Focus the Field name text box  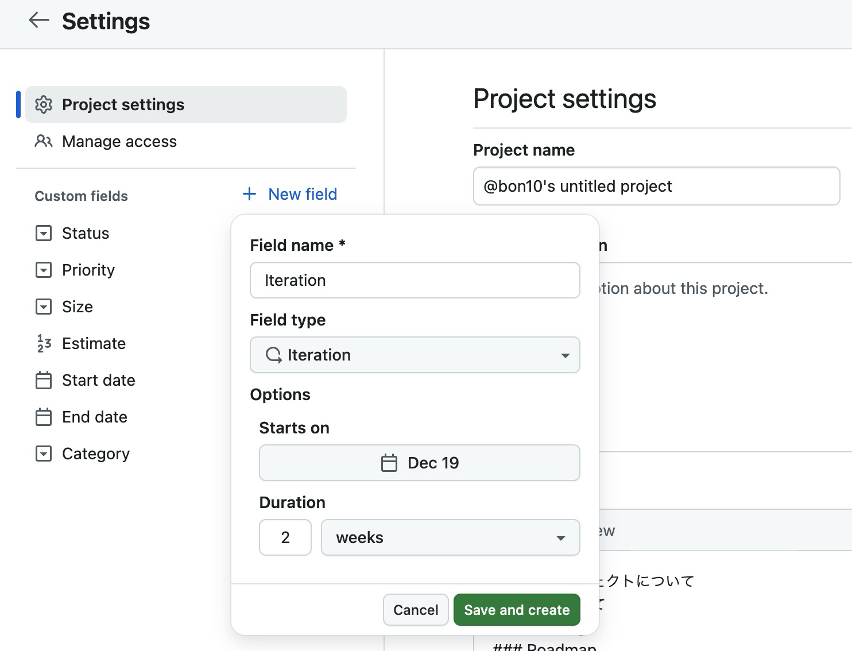(415, 280)
